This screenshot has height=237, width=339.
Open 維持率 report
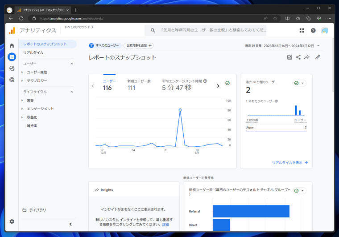(x=32, y=125)
